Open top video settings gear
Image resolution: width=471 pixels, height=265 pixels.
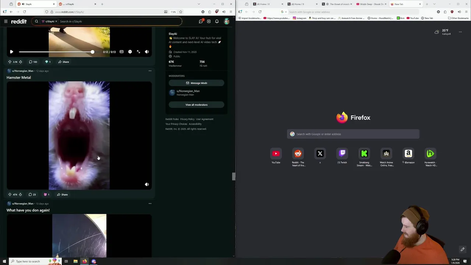click(130, 52)
